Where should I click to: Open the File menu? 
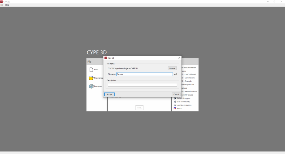2,5
